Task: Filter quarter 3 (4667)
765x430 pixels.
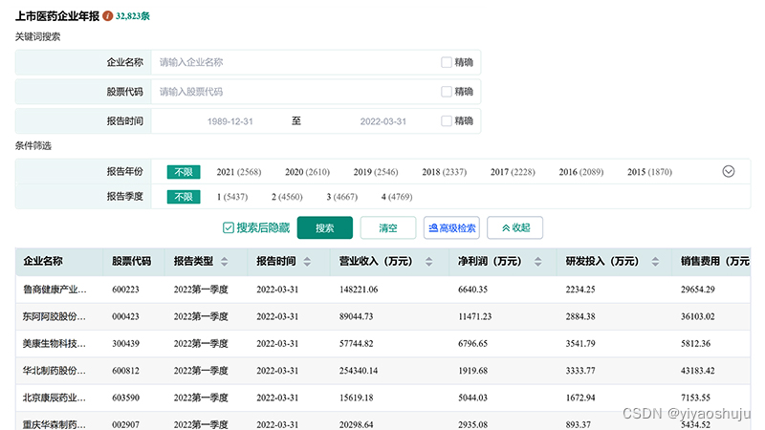Action: 342,197
